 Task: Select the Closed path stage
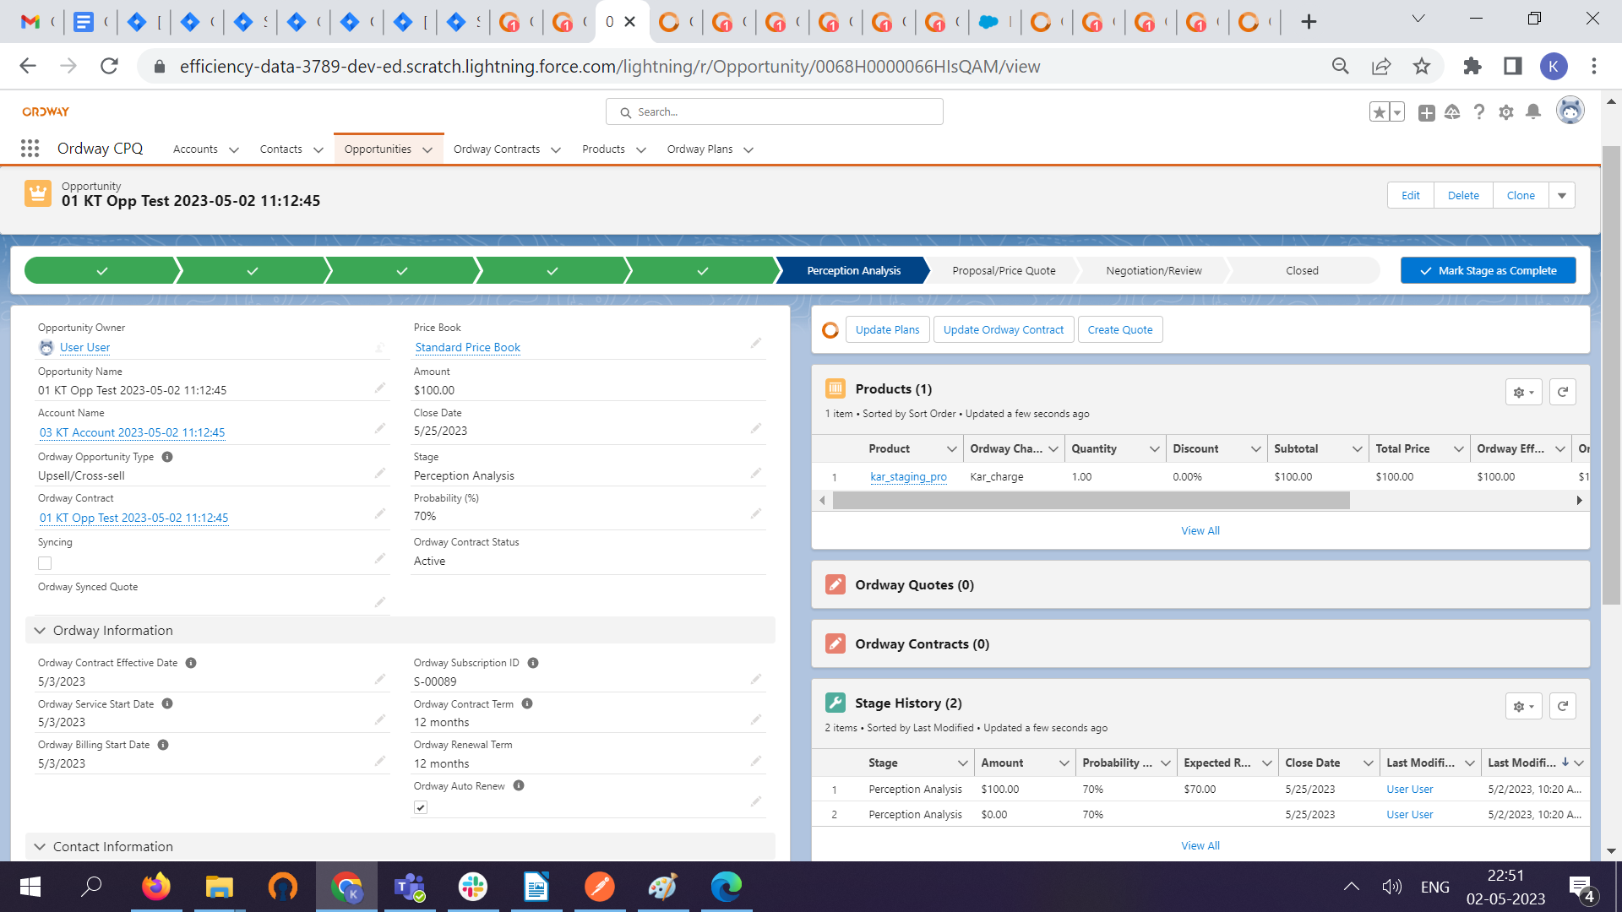[x=1302, y=271]
